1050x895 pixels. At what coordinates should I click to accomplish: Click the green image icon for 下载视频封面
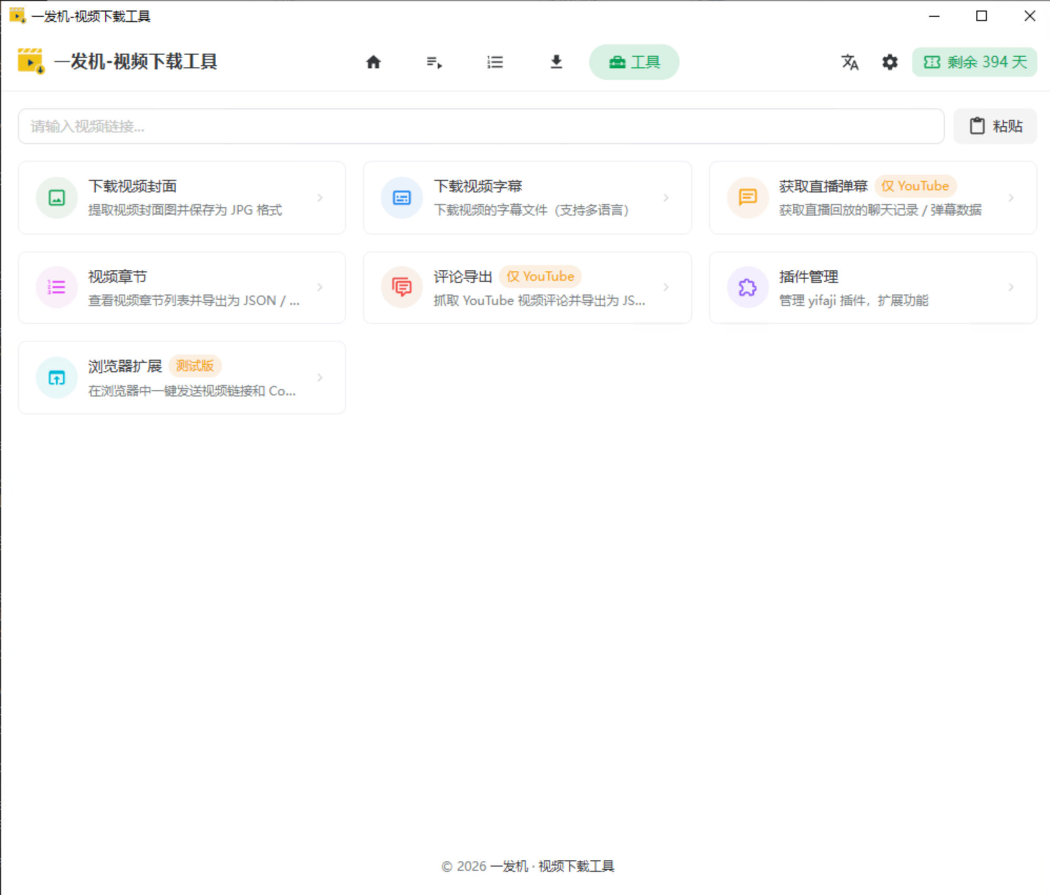point(57,198)
